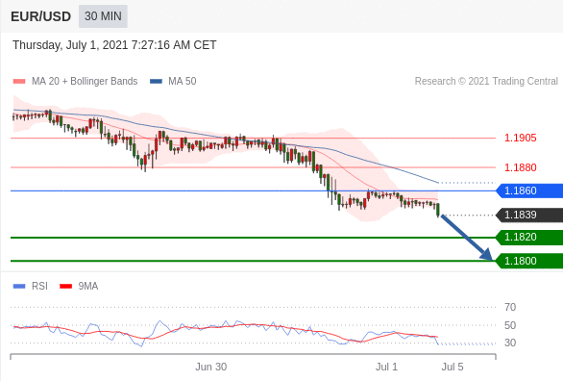Click the 1.1820 green support tag

click(x=529, y=238)
